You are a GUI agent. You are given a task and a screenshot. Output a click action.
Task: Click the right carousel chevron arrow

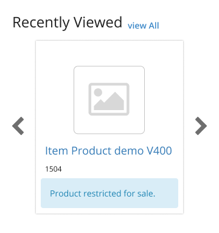[x=201, y=126]
